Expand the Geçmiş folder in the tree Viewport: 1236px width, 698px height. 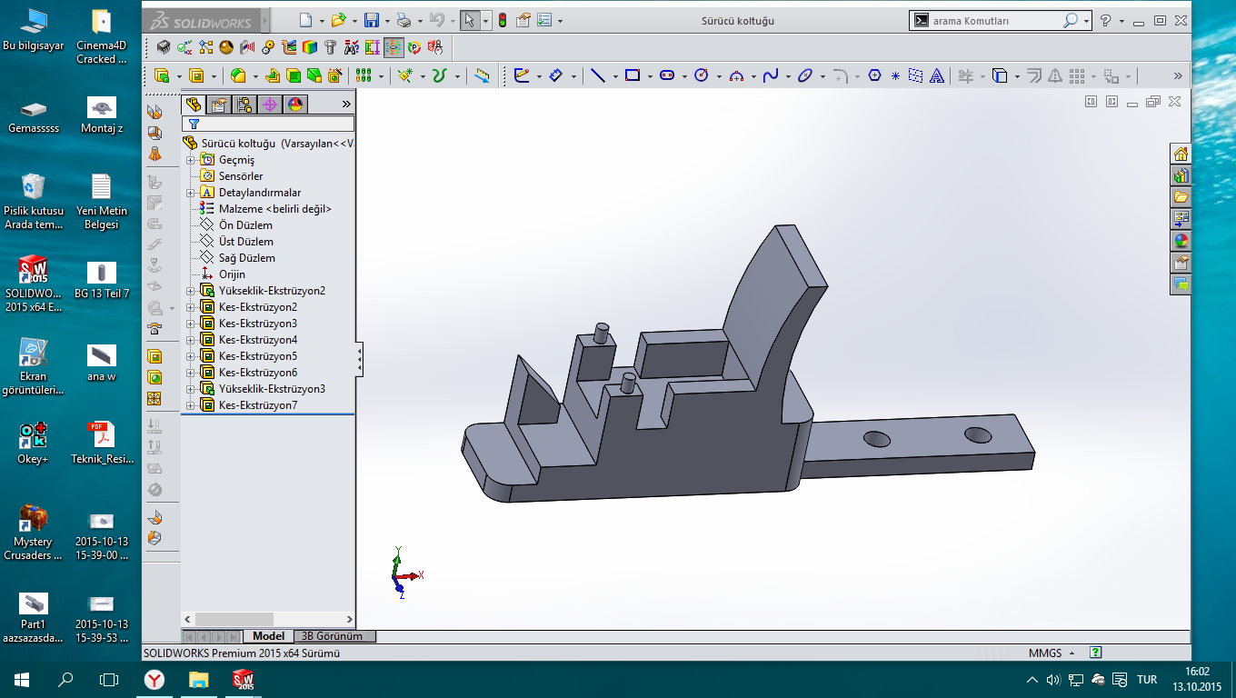191,160
